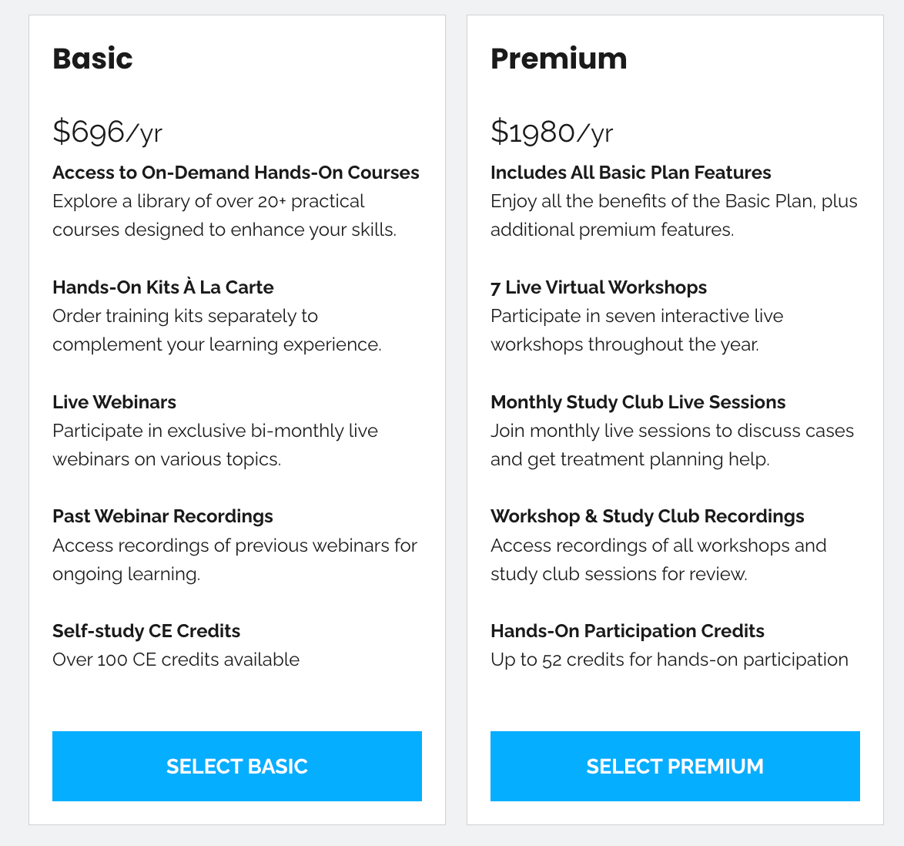904x846 pixels.
Task: Click the $696/yr price text
Action: pyautogui.click(x=107, y=132)
